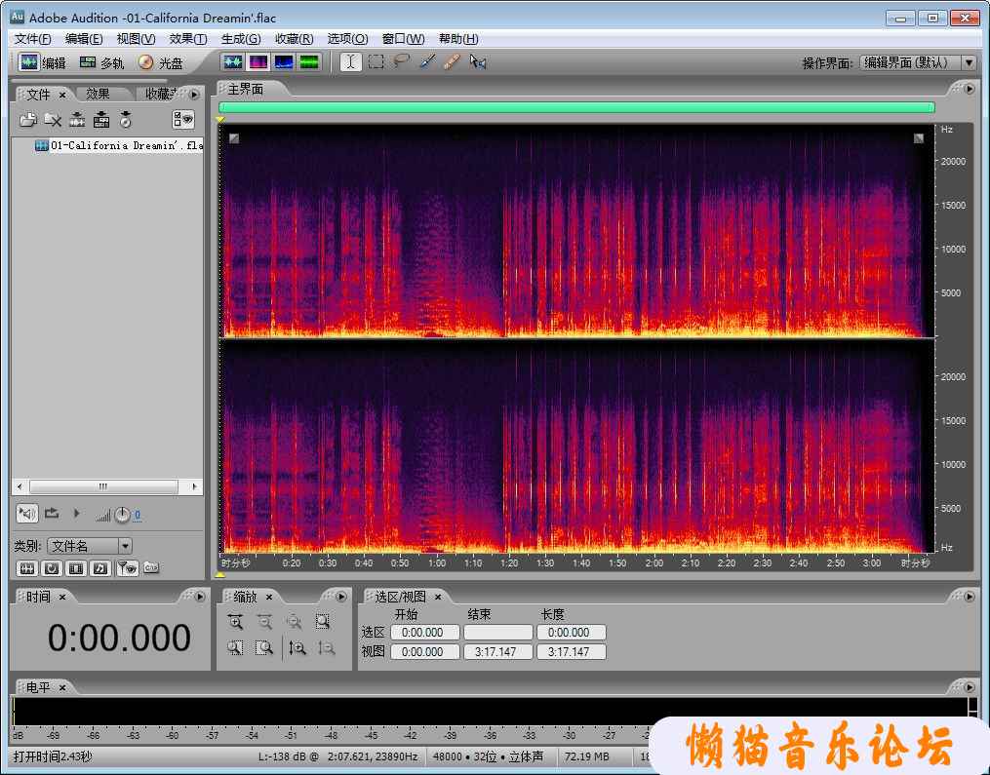This screenshot has width=990, height=775.
Task: Open the Files panel options menu arrow
Action: tap(194, 95)
